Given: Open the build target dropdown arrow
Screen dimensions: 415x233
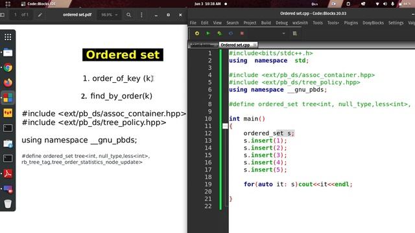Looking at the screenshot, I should click(284, 34).
